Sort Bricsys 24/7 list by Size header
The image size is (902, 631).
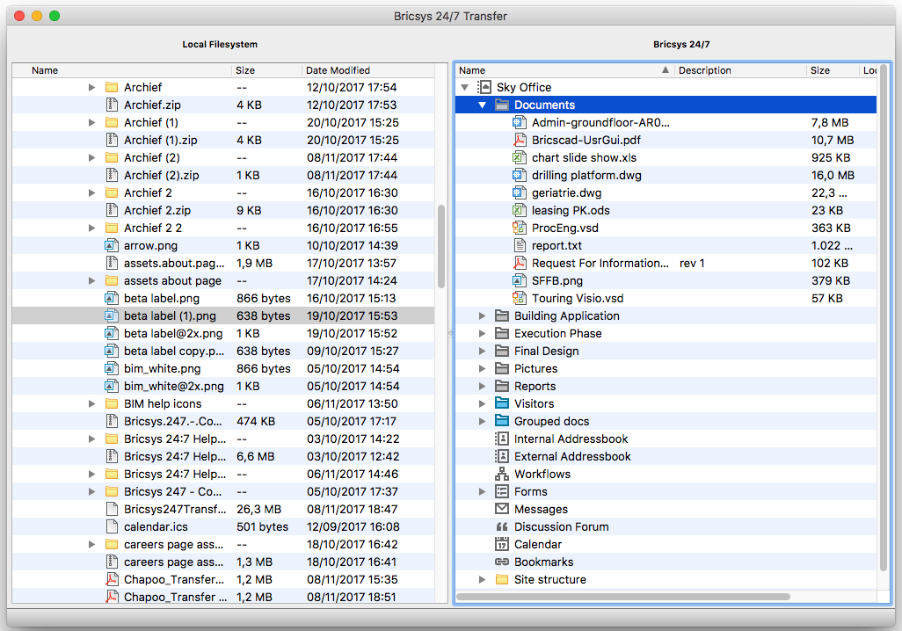(x=832, y=70)
